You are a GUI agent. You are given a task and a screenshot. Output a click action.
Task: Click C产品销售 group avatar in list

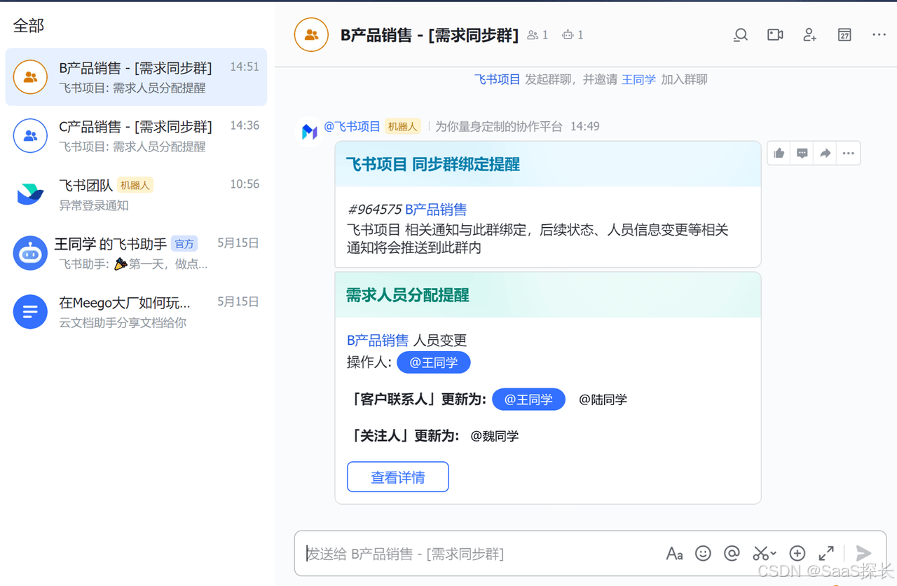pyautogui.click(x=30, y=136)
